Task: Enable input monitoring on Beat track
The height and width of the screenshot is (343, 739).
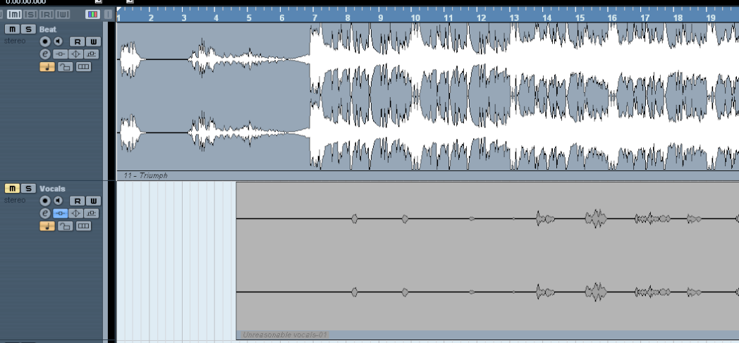Action: pyautogui.click(x=58, y=42)
